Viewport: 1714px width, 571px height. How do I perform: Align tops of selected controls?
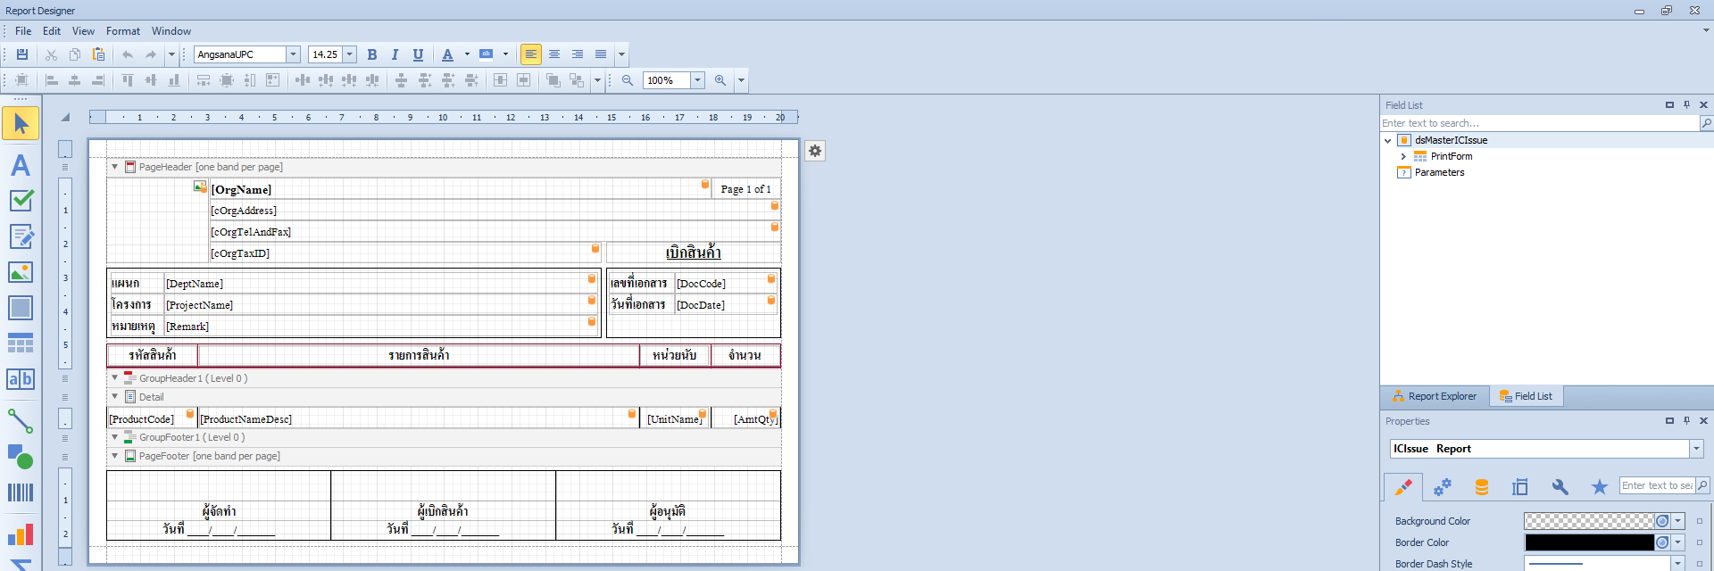click(128, 80)
